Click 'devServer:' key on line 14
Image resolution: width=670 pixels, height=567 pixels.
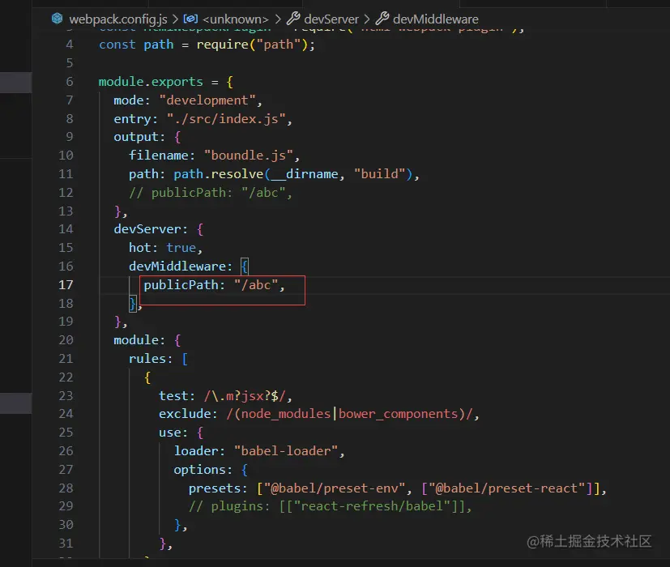pyautogui.click(x=151, y=229)
